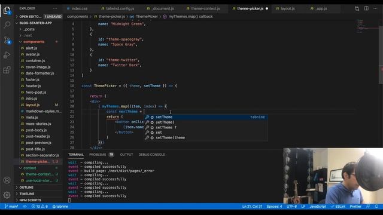Choose the 'set' autocomplete suggestion
383x215 pixels.
pyautogui.click(x=206, y=133)
